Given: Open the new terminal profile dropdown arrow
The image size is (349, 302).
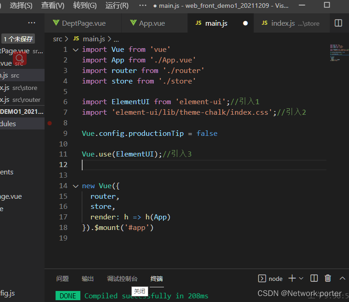Looking at the screenshot, I should [301, 279].
